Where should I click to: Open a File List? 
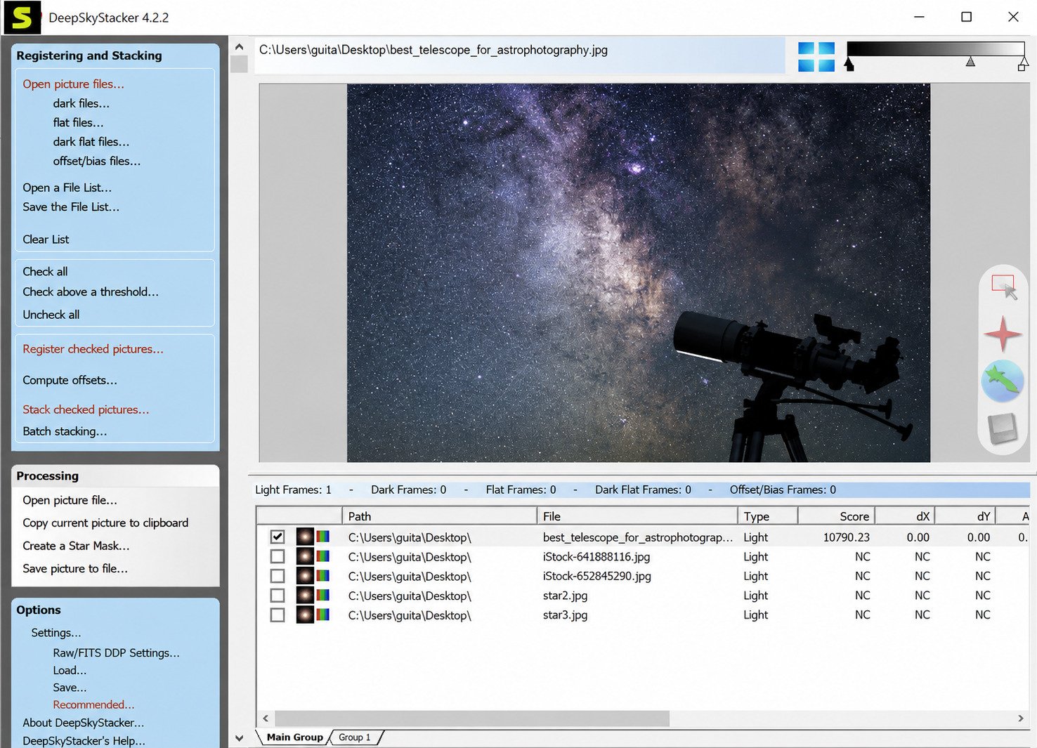tap(67, 188)
